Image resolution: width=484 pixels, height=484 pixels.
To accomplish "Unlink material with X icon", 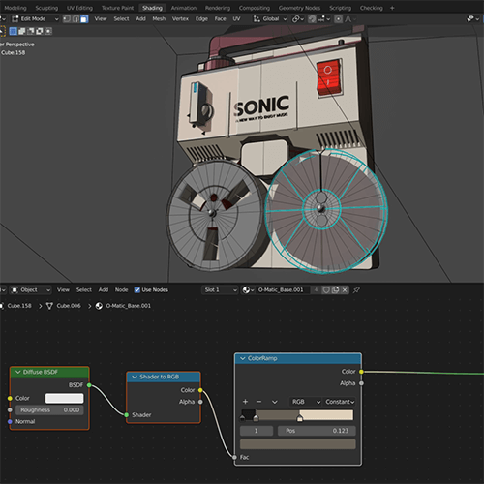I will point(345,289).
